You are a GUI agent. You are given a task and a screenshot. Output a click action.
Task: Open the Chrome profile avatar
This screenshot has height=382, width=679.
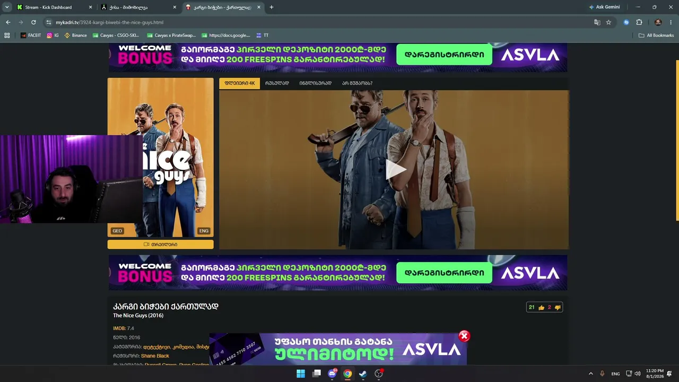click(x=658, y=22)
